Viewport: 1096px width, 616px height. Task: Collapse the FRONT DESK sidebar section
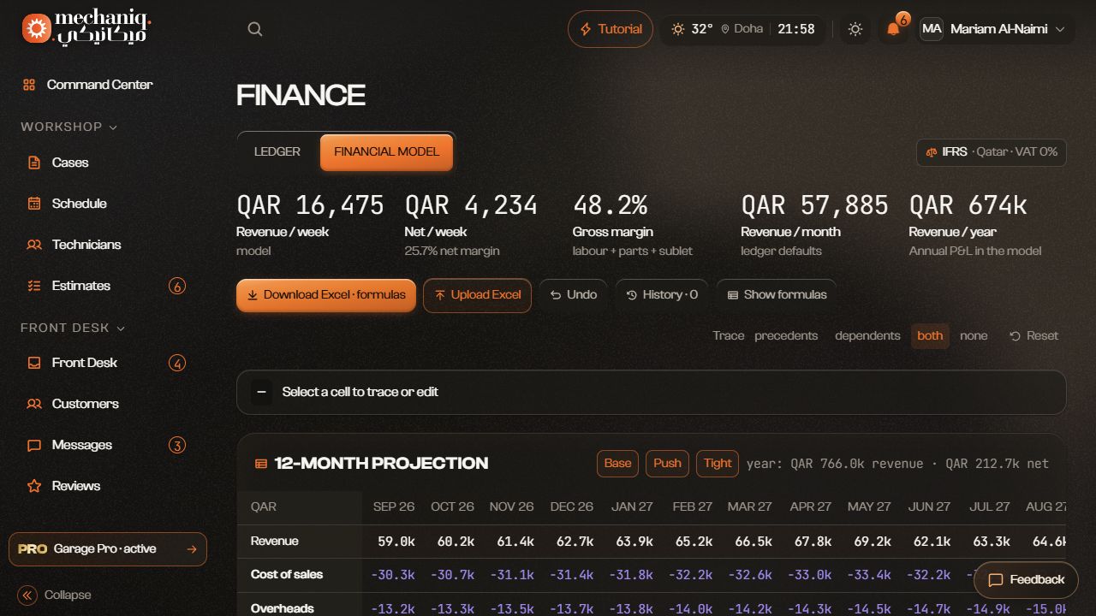tap(73, 329)
